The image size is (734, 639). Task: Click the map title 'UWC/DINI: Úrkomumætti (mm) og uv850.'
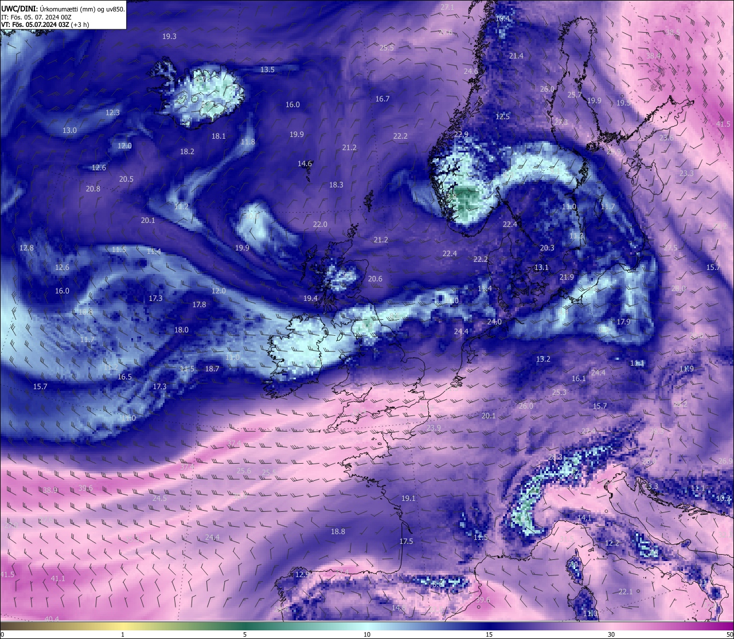63,9
